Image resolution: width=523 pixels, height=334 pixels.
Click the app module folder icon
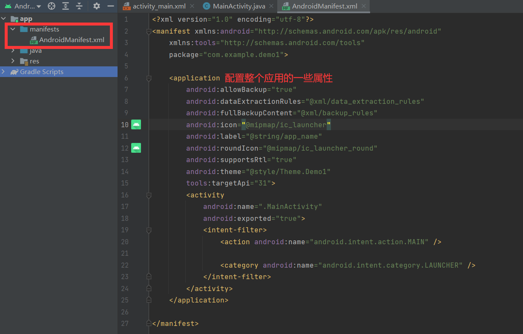[x=14, y=19]
